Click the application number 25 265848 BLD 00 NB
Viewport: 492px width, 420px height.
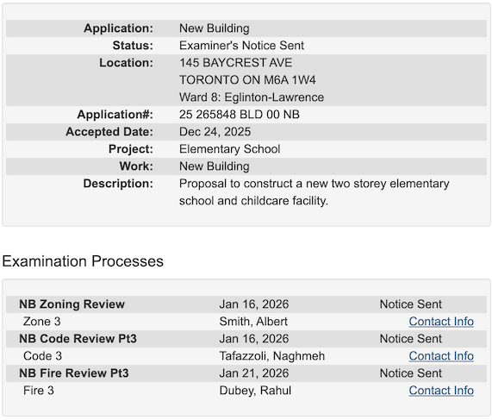click(239, 115)
